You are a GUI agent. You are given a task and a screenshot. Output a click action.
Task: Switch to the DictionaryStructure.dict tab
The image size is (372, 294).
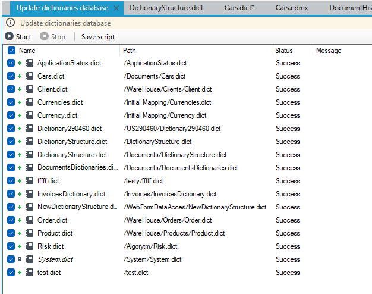point(166,8)
